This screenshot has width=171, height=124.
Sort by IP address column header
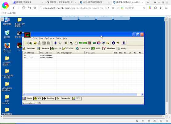click(31, 53)
